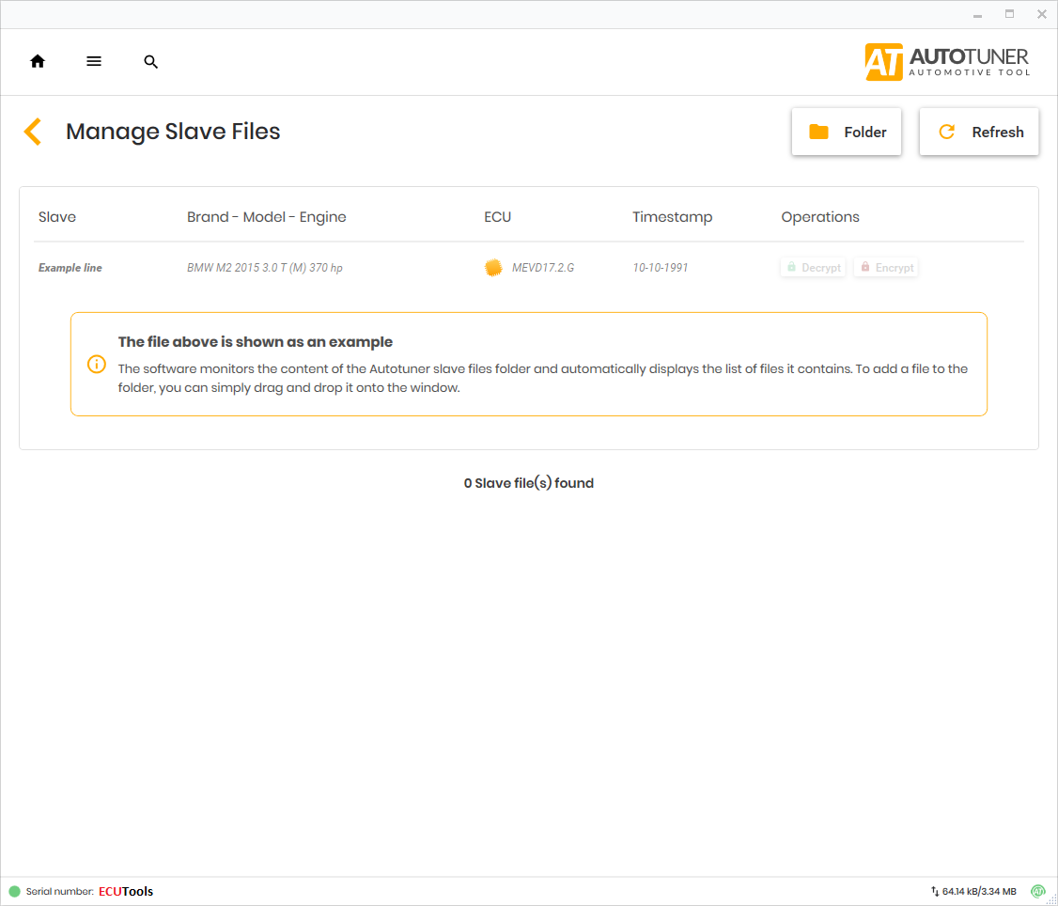Image resolution: width=1058 pixels, height=906 pixels.
Task: Decrypt the example line file
Action: coord(812,268)
